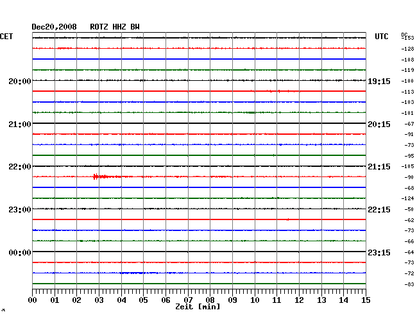Viewport: 417px width, 317px height.
Task: Click the 23:00 CET time label
Action: 20,210
